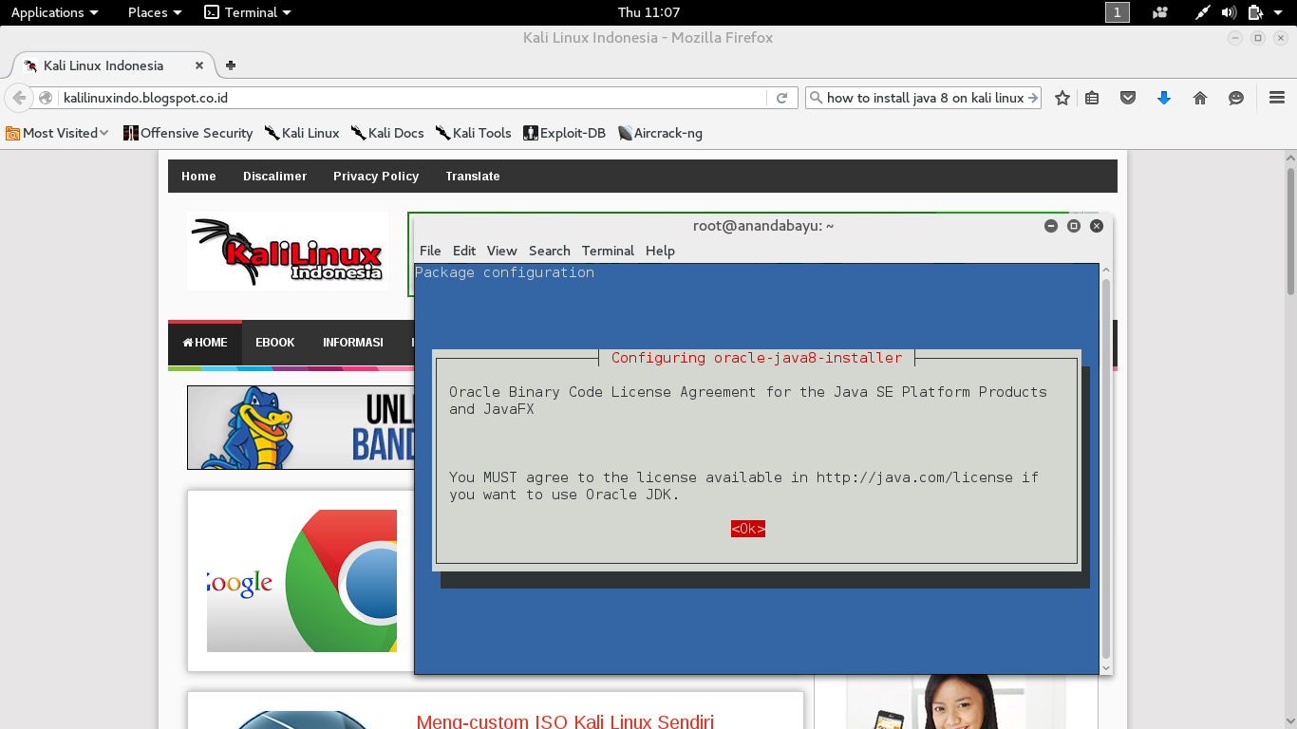Minimize the root@anandabayu terminal window
The height and width of the screenshot is (729, 1297).
1051,226
